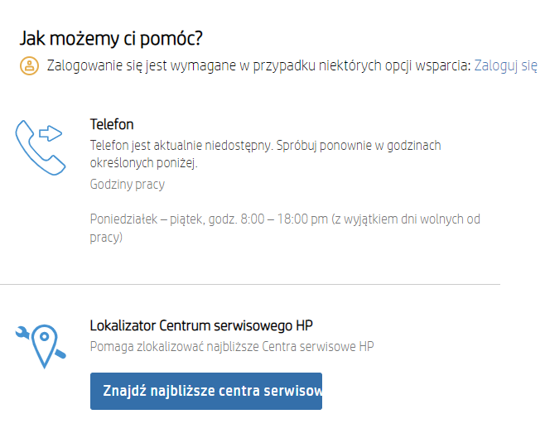Click the Poniedziałek – piątek days text
Image resolution: width=545 pixels, height=438 pixels.
141,219
